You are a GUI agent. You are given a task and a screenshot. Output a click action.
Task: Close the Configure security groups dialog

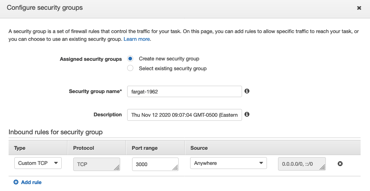[359, 8]
